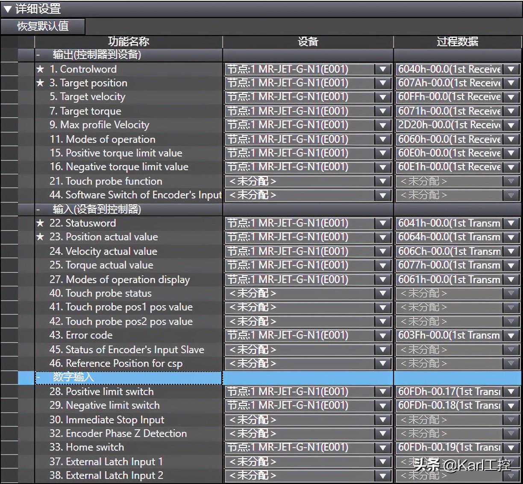The height and width of the screenshot is (484, 523).
Task: Select the 25. Torque actual value row
Action: coord(101,265)
